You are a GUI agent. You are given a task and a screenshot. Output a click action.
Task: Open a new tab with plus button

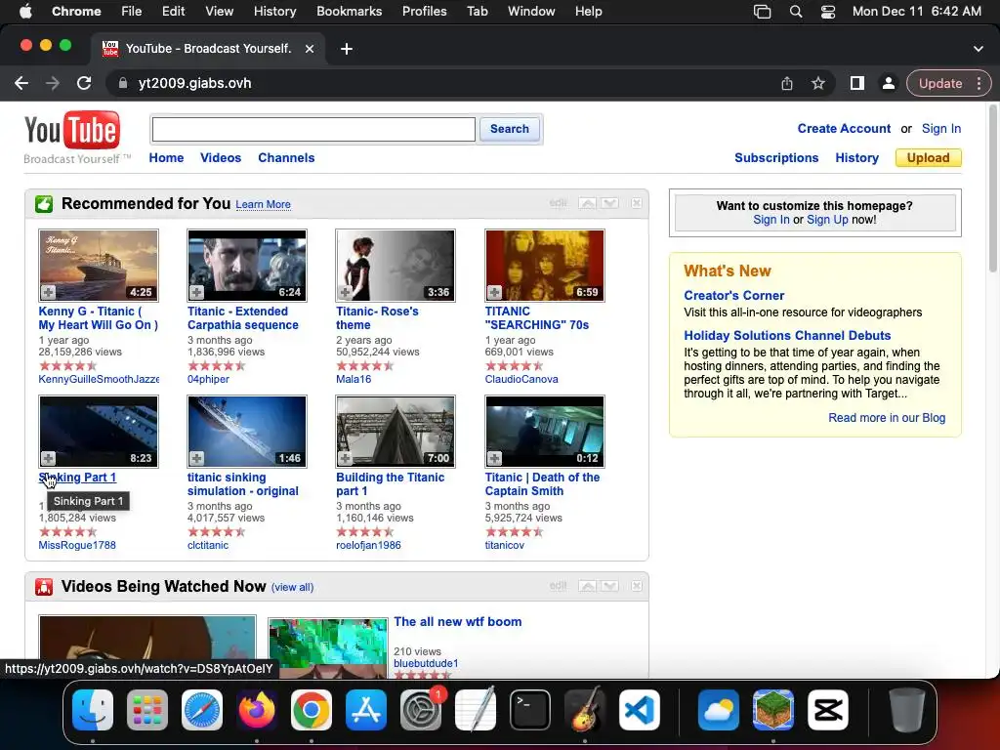(347, 49)
